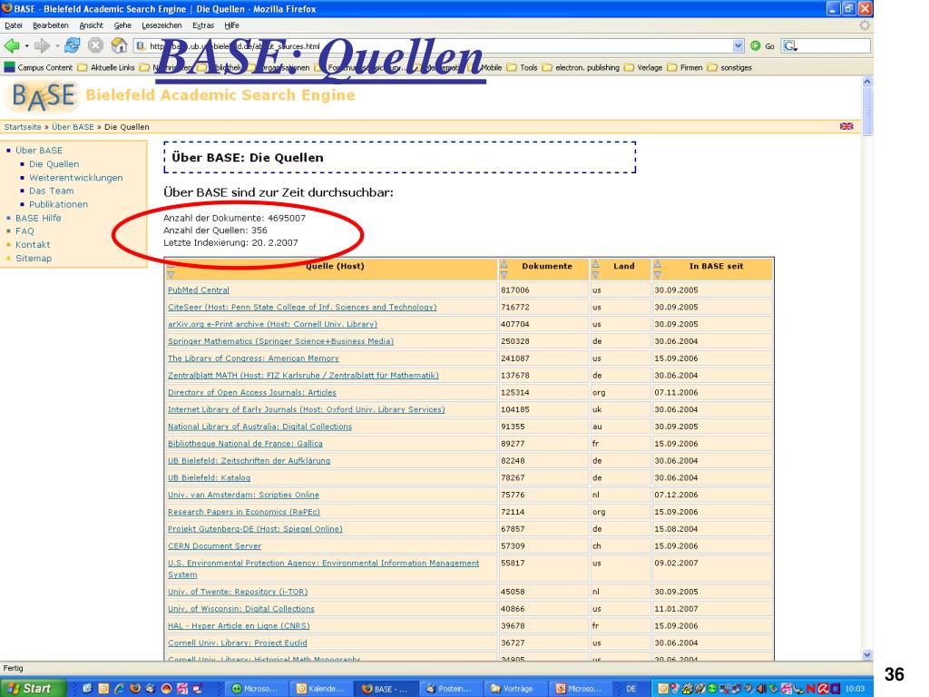This screenshot has width=929, height=697.
Task: Click the scrollbar down arrow
Action: click(867, 655)
